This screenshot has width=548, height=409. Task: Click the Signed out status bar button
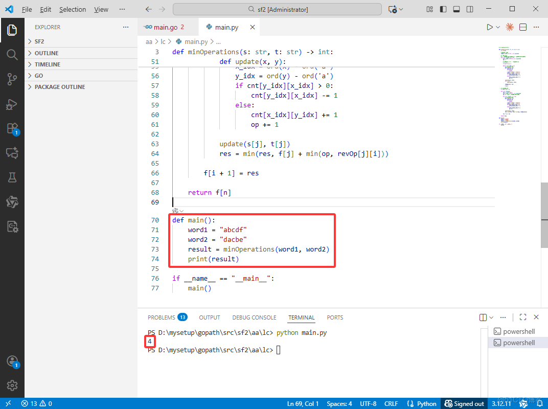pyautogui.click(x=464, y=403)
